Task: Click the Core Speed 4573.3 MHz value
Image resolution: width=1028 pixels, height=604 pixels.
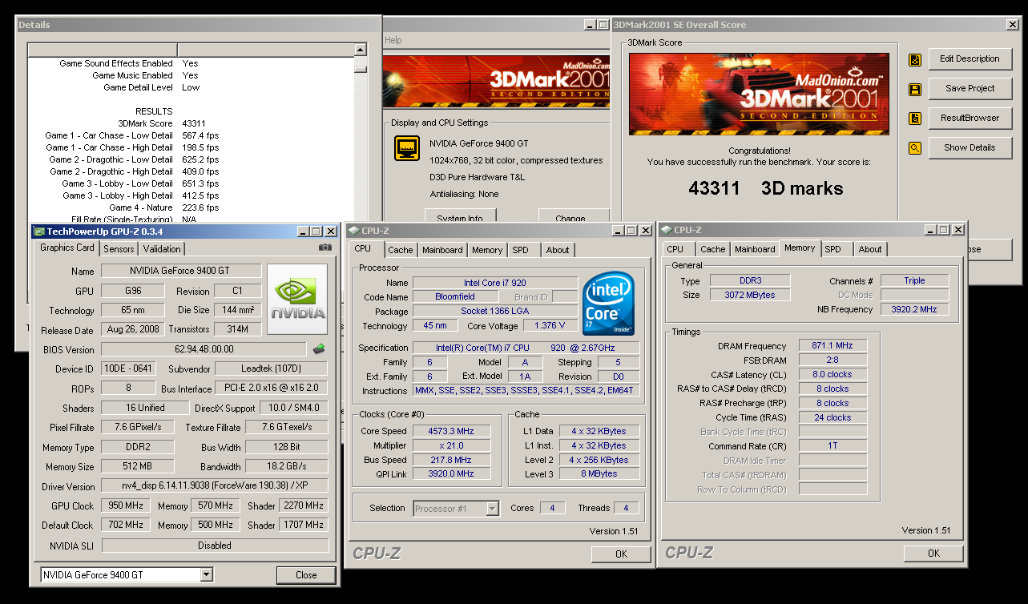Action: (453, 431)
